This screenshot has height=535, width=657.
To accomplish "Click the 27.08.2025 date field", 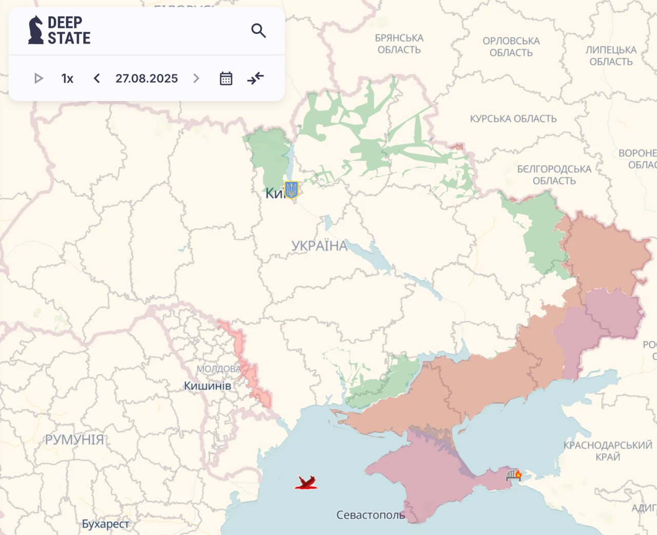I will click(x=146, y=79).
